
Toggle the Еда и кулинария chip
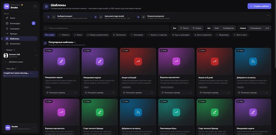(x=181, y=35)
